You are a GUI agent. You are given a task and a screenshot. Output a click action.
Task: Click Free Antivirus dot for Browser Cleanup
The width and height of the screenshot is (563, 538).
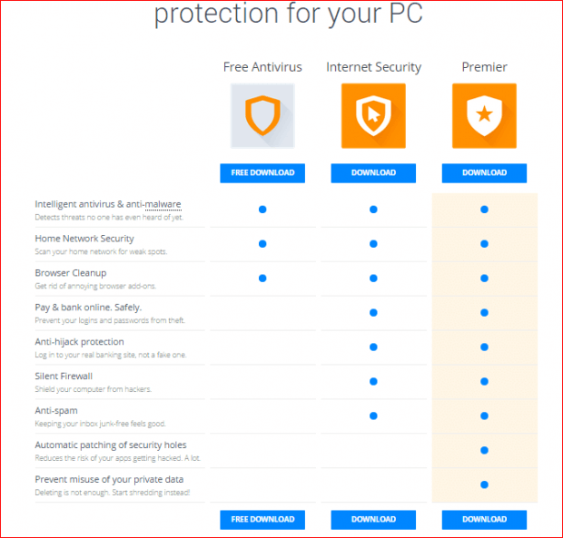point(262,279)
